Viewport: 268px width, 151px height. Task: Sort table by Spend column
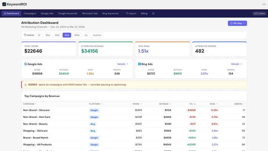(x=137, y=104)
